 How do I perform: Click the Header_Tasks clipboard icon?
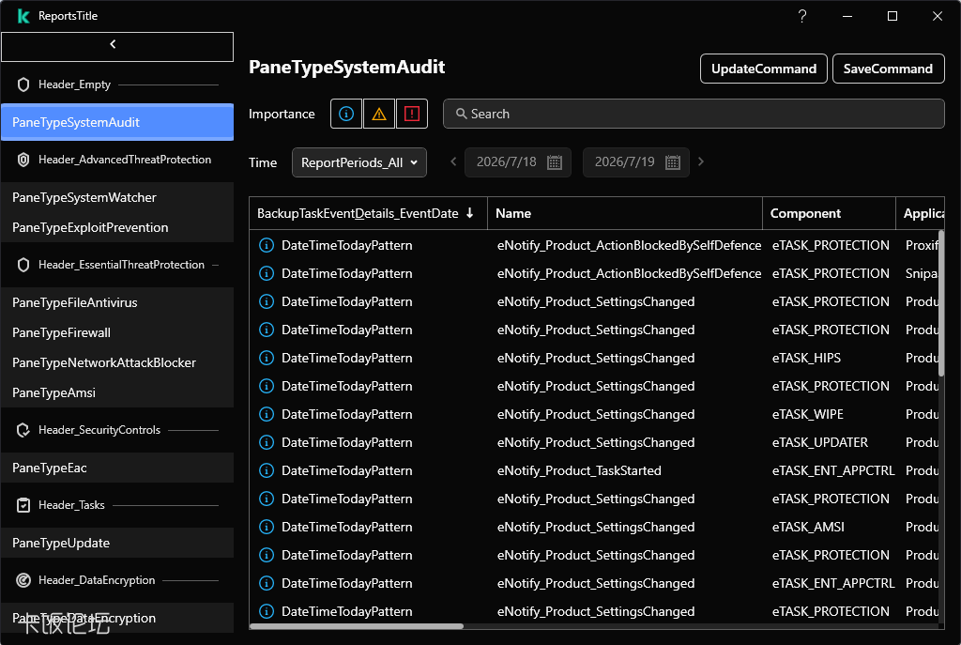click(x=23, y=505)
